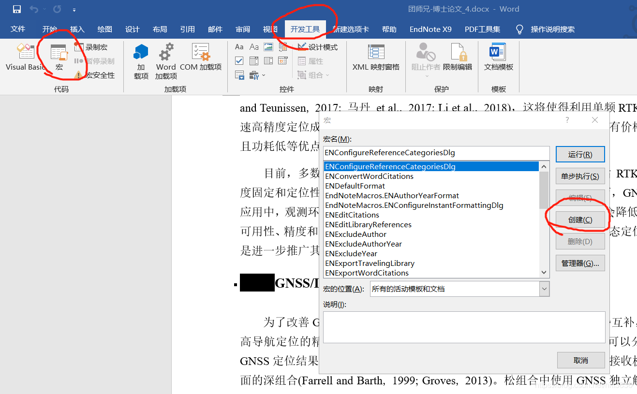637x394 pixels.
Task: Insert drop-down list content control
Action: (268, 61)
